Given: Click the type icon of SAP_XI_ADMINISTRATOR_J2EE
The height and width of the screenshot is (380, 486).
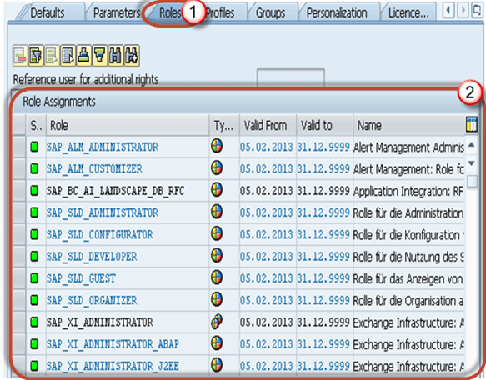Looking at the screenshot, I should [x=217, y=365].
